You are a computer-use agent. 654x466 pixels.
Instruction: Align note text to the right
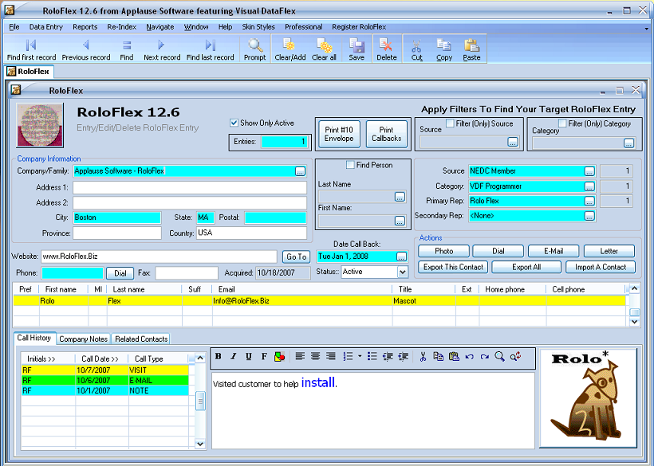(x=331, y=357)
